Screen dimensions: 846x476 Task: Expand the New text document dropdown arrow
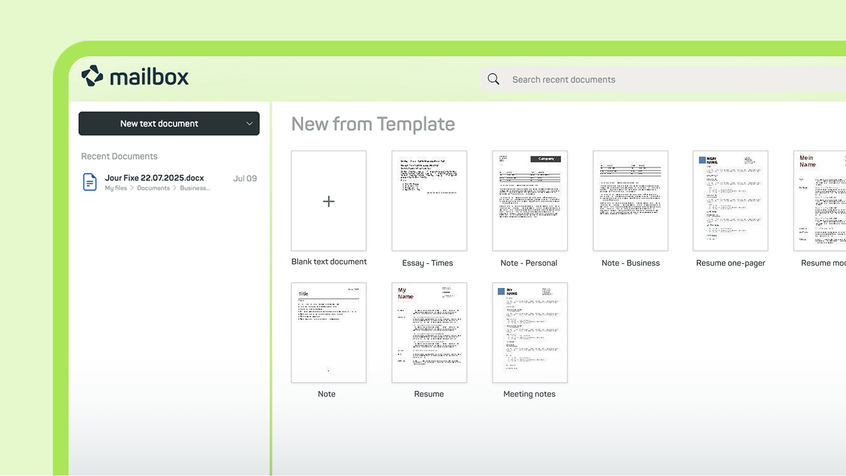(x=249, y=124)
